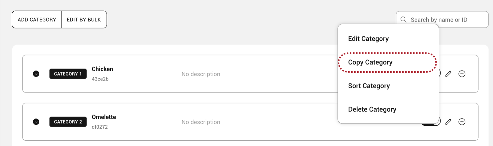Viewport: 493px width, 146px height.
Task: Select Sort Category menu option
Action: pos(369,86)
